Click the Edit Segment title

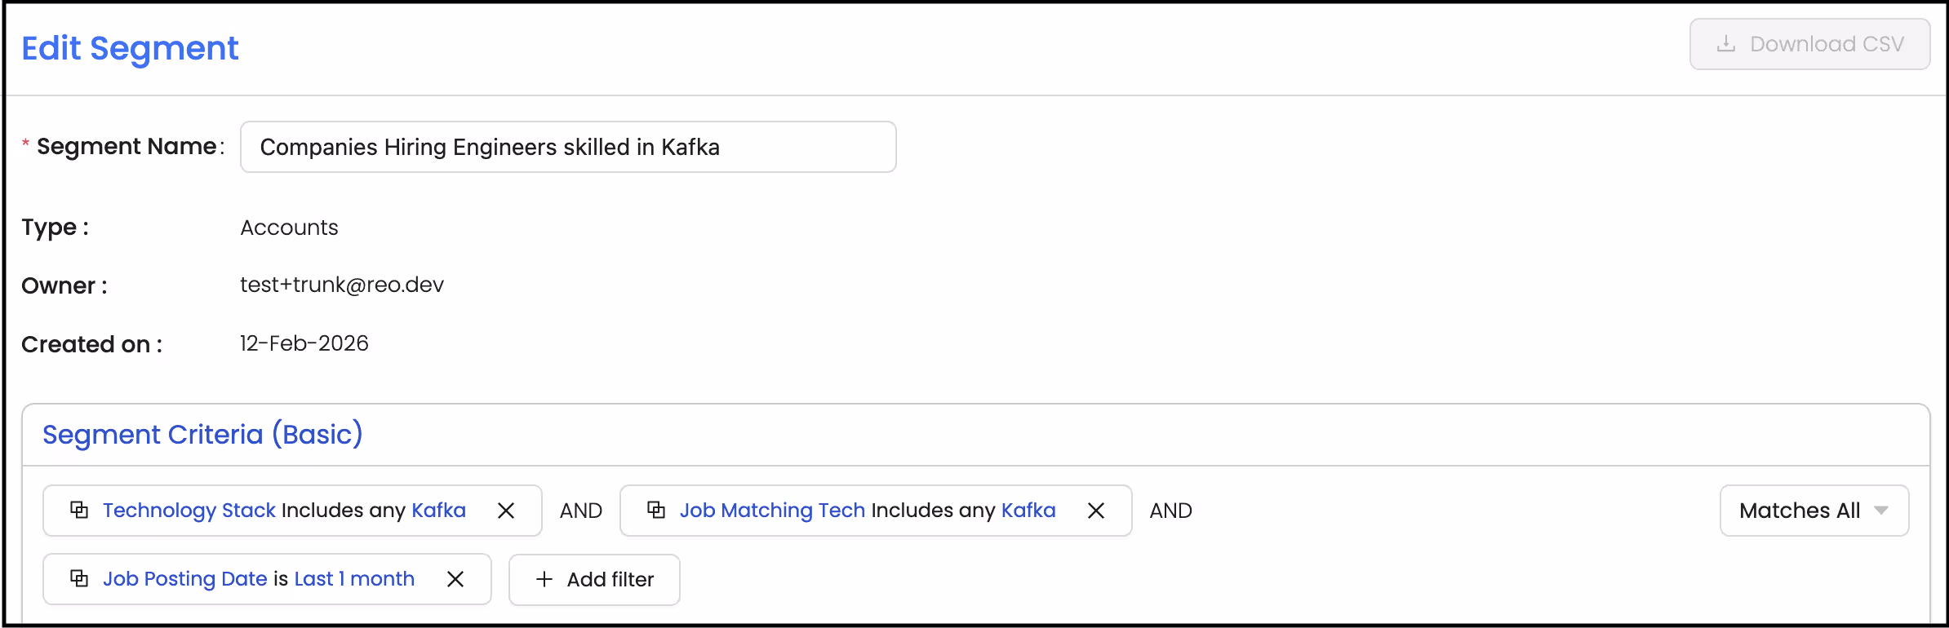click(x=130, y=48)
